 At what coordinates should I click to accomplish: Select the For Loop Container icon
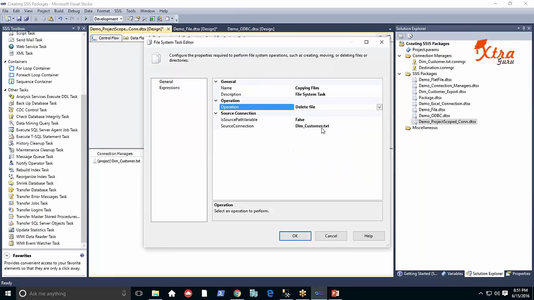pos(11,68)
